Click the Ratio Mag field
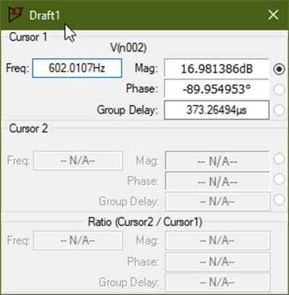This screenshot has height=295, width=289. pos(217,241)
